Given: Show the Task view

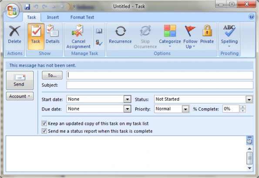Looking at the screenshot, I should click(36, 36).
